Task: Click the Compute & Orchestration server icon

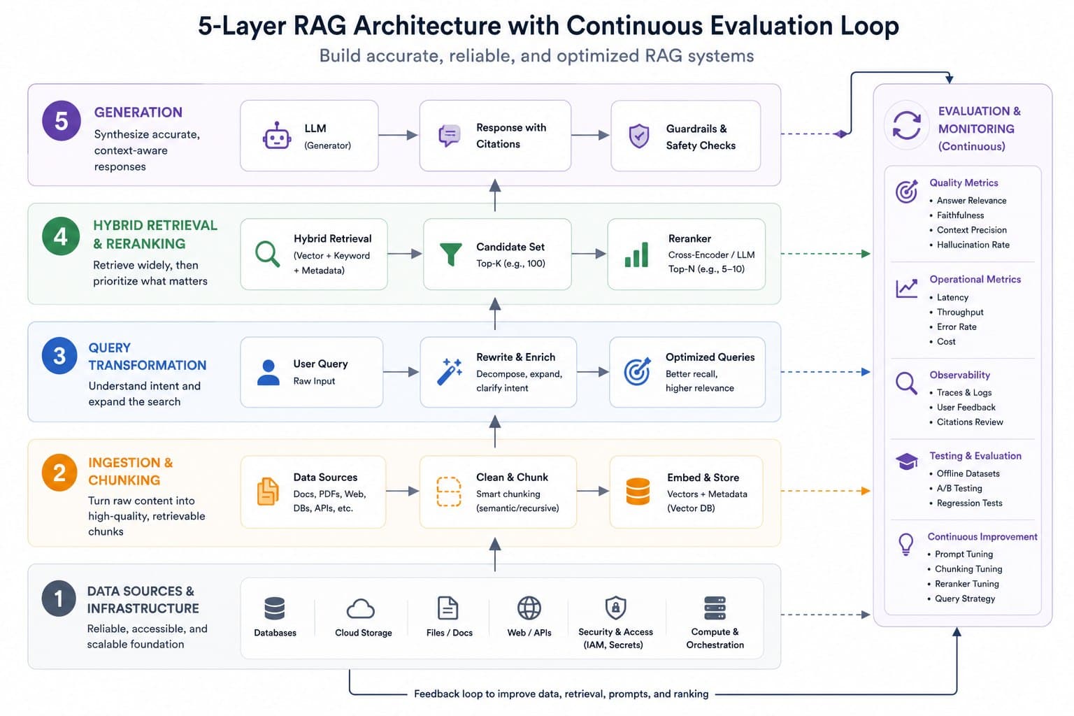Action: 715,608
